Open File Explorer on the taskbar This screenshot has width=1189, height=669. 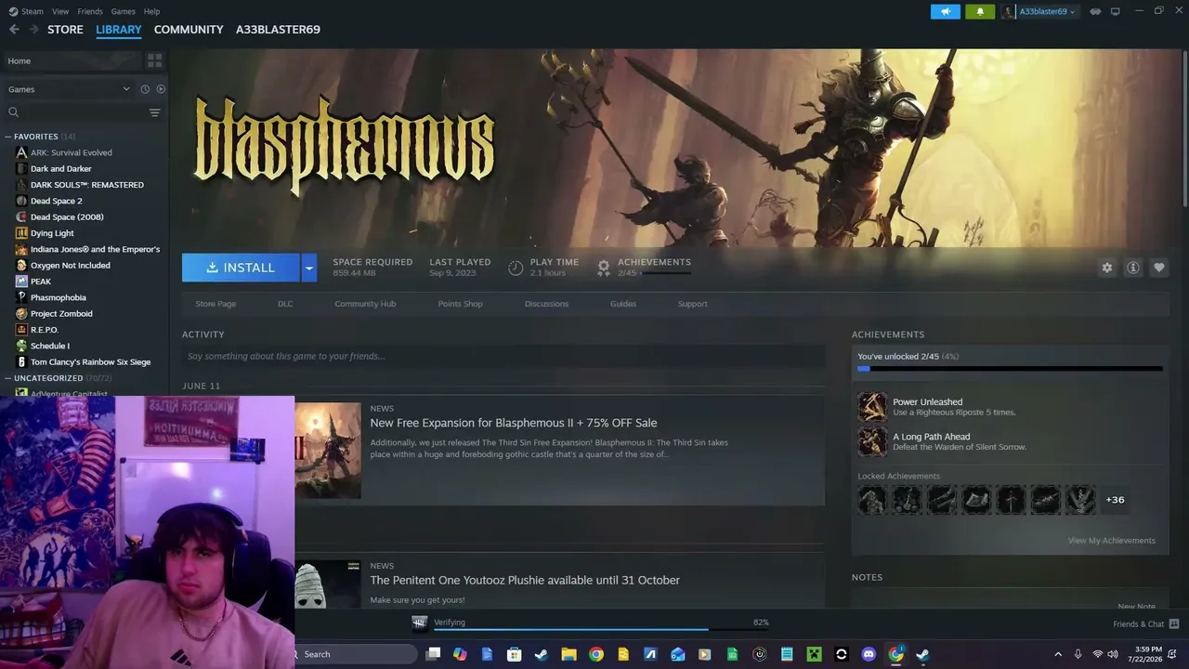568,654
